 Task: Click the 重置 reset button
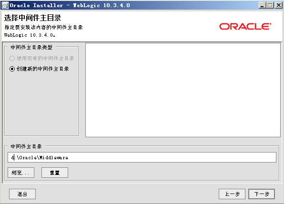pos(55,173)
